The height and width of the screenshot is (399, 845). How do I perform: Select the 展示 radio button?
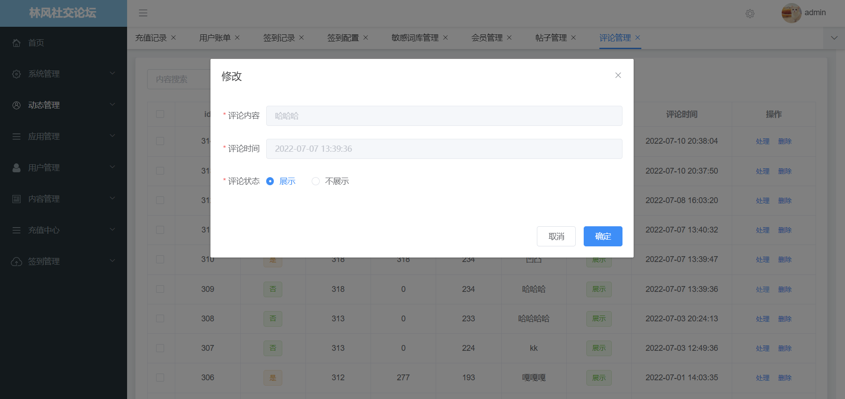[270, 181]
